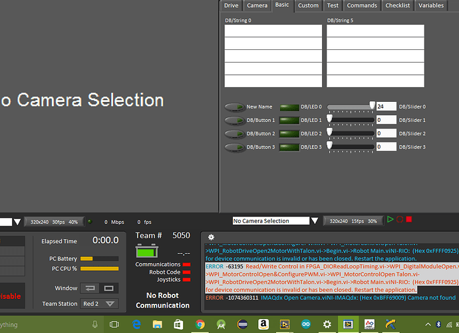This screenshot has height=333, width=459.
Task: Select the Camera not found error line
Action: click(331, 298)
